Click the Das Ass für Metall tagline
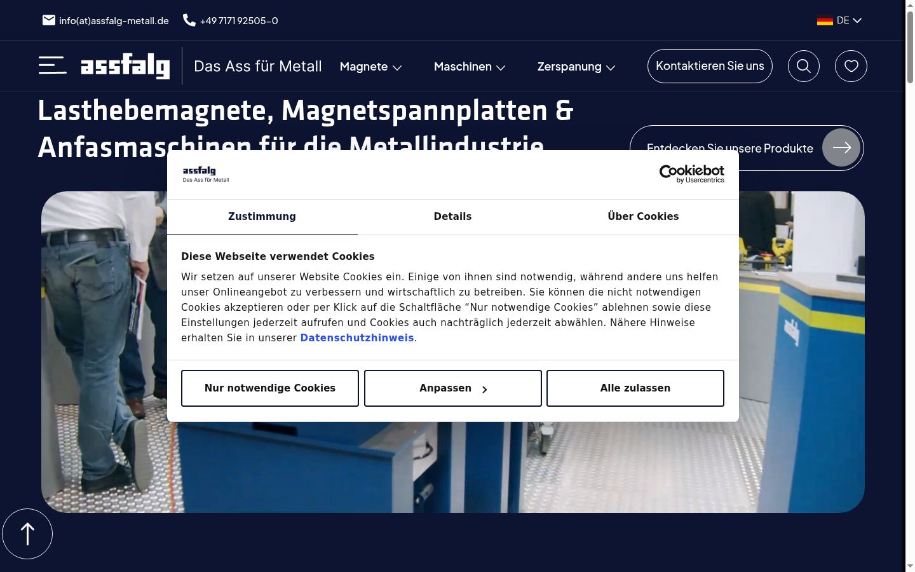 [258, 66]
